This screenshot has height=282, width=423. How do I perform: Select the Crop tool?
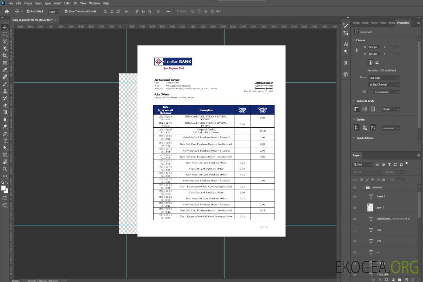tap(5, 56)
